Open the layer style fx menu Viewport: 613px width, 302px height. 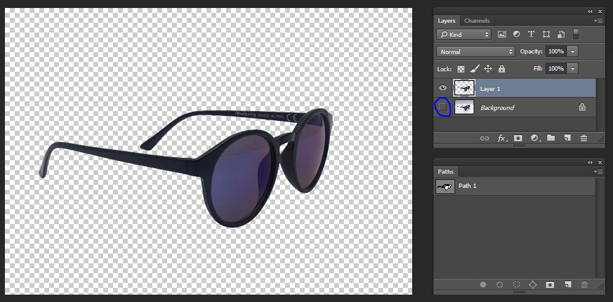tap(502, 138)
